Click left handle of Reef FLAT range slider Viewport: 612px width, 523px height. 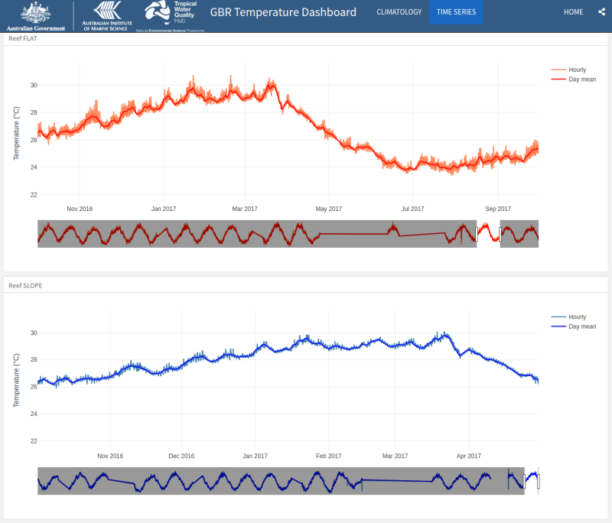click(x=477, y=234)
